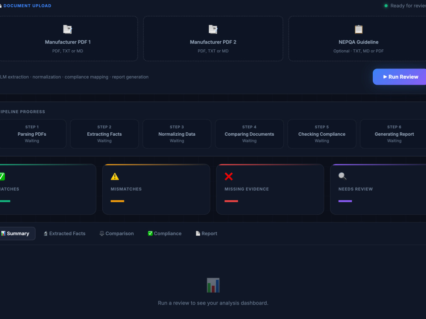Screen dimensions: 426x319
Task: Click the yellow warning triangle on Mismatches card
Action: click(115, 177)
